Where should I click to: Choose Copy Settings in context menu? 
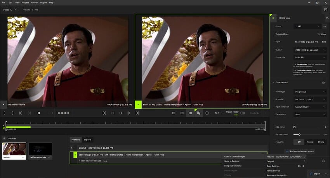click(x=286, y=166)
